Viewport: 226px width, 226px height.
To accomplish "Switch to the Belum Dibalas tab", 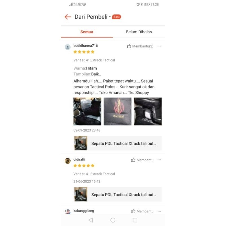I will coord(139,32).
